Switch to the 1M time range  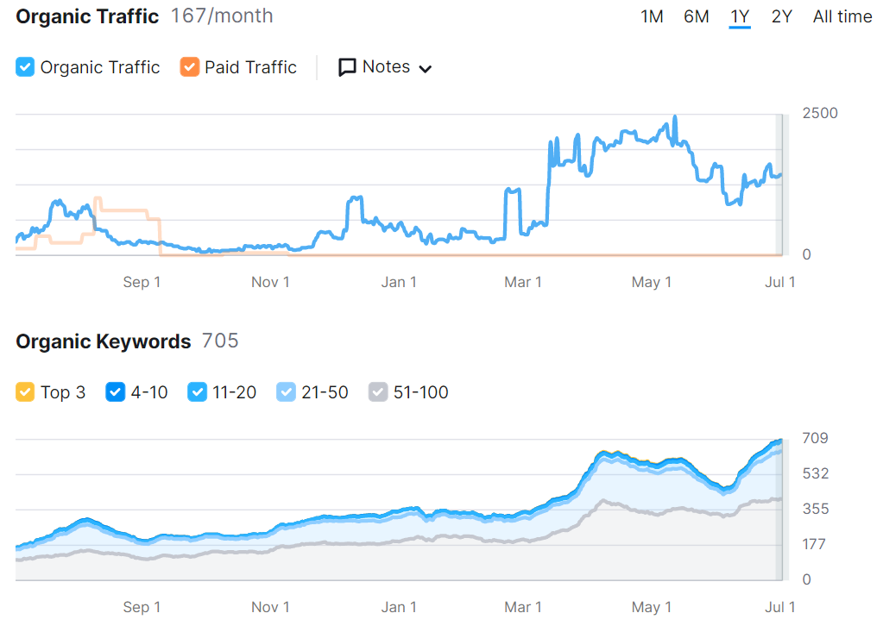point(652,16)
